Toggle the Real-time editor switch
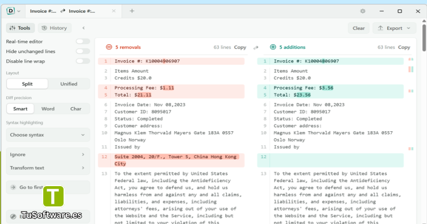Viewport: 427px width, 224px height. 83,42
